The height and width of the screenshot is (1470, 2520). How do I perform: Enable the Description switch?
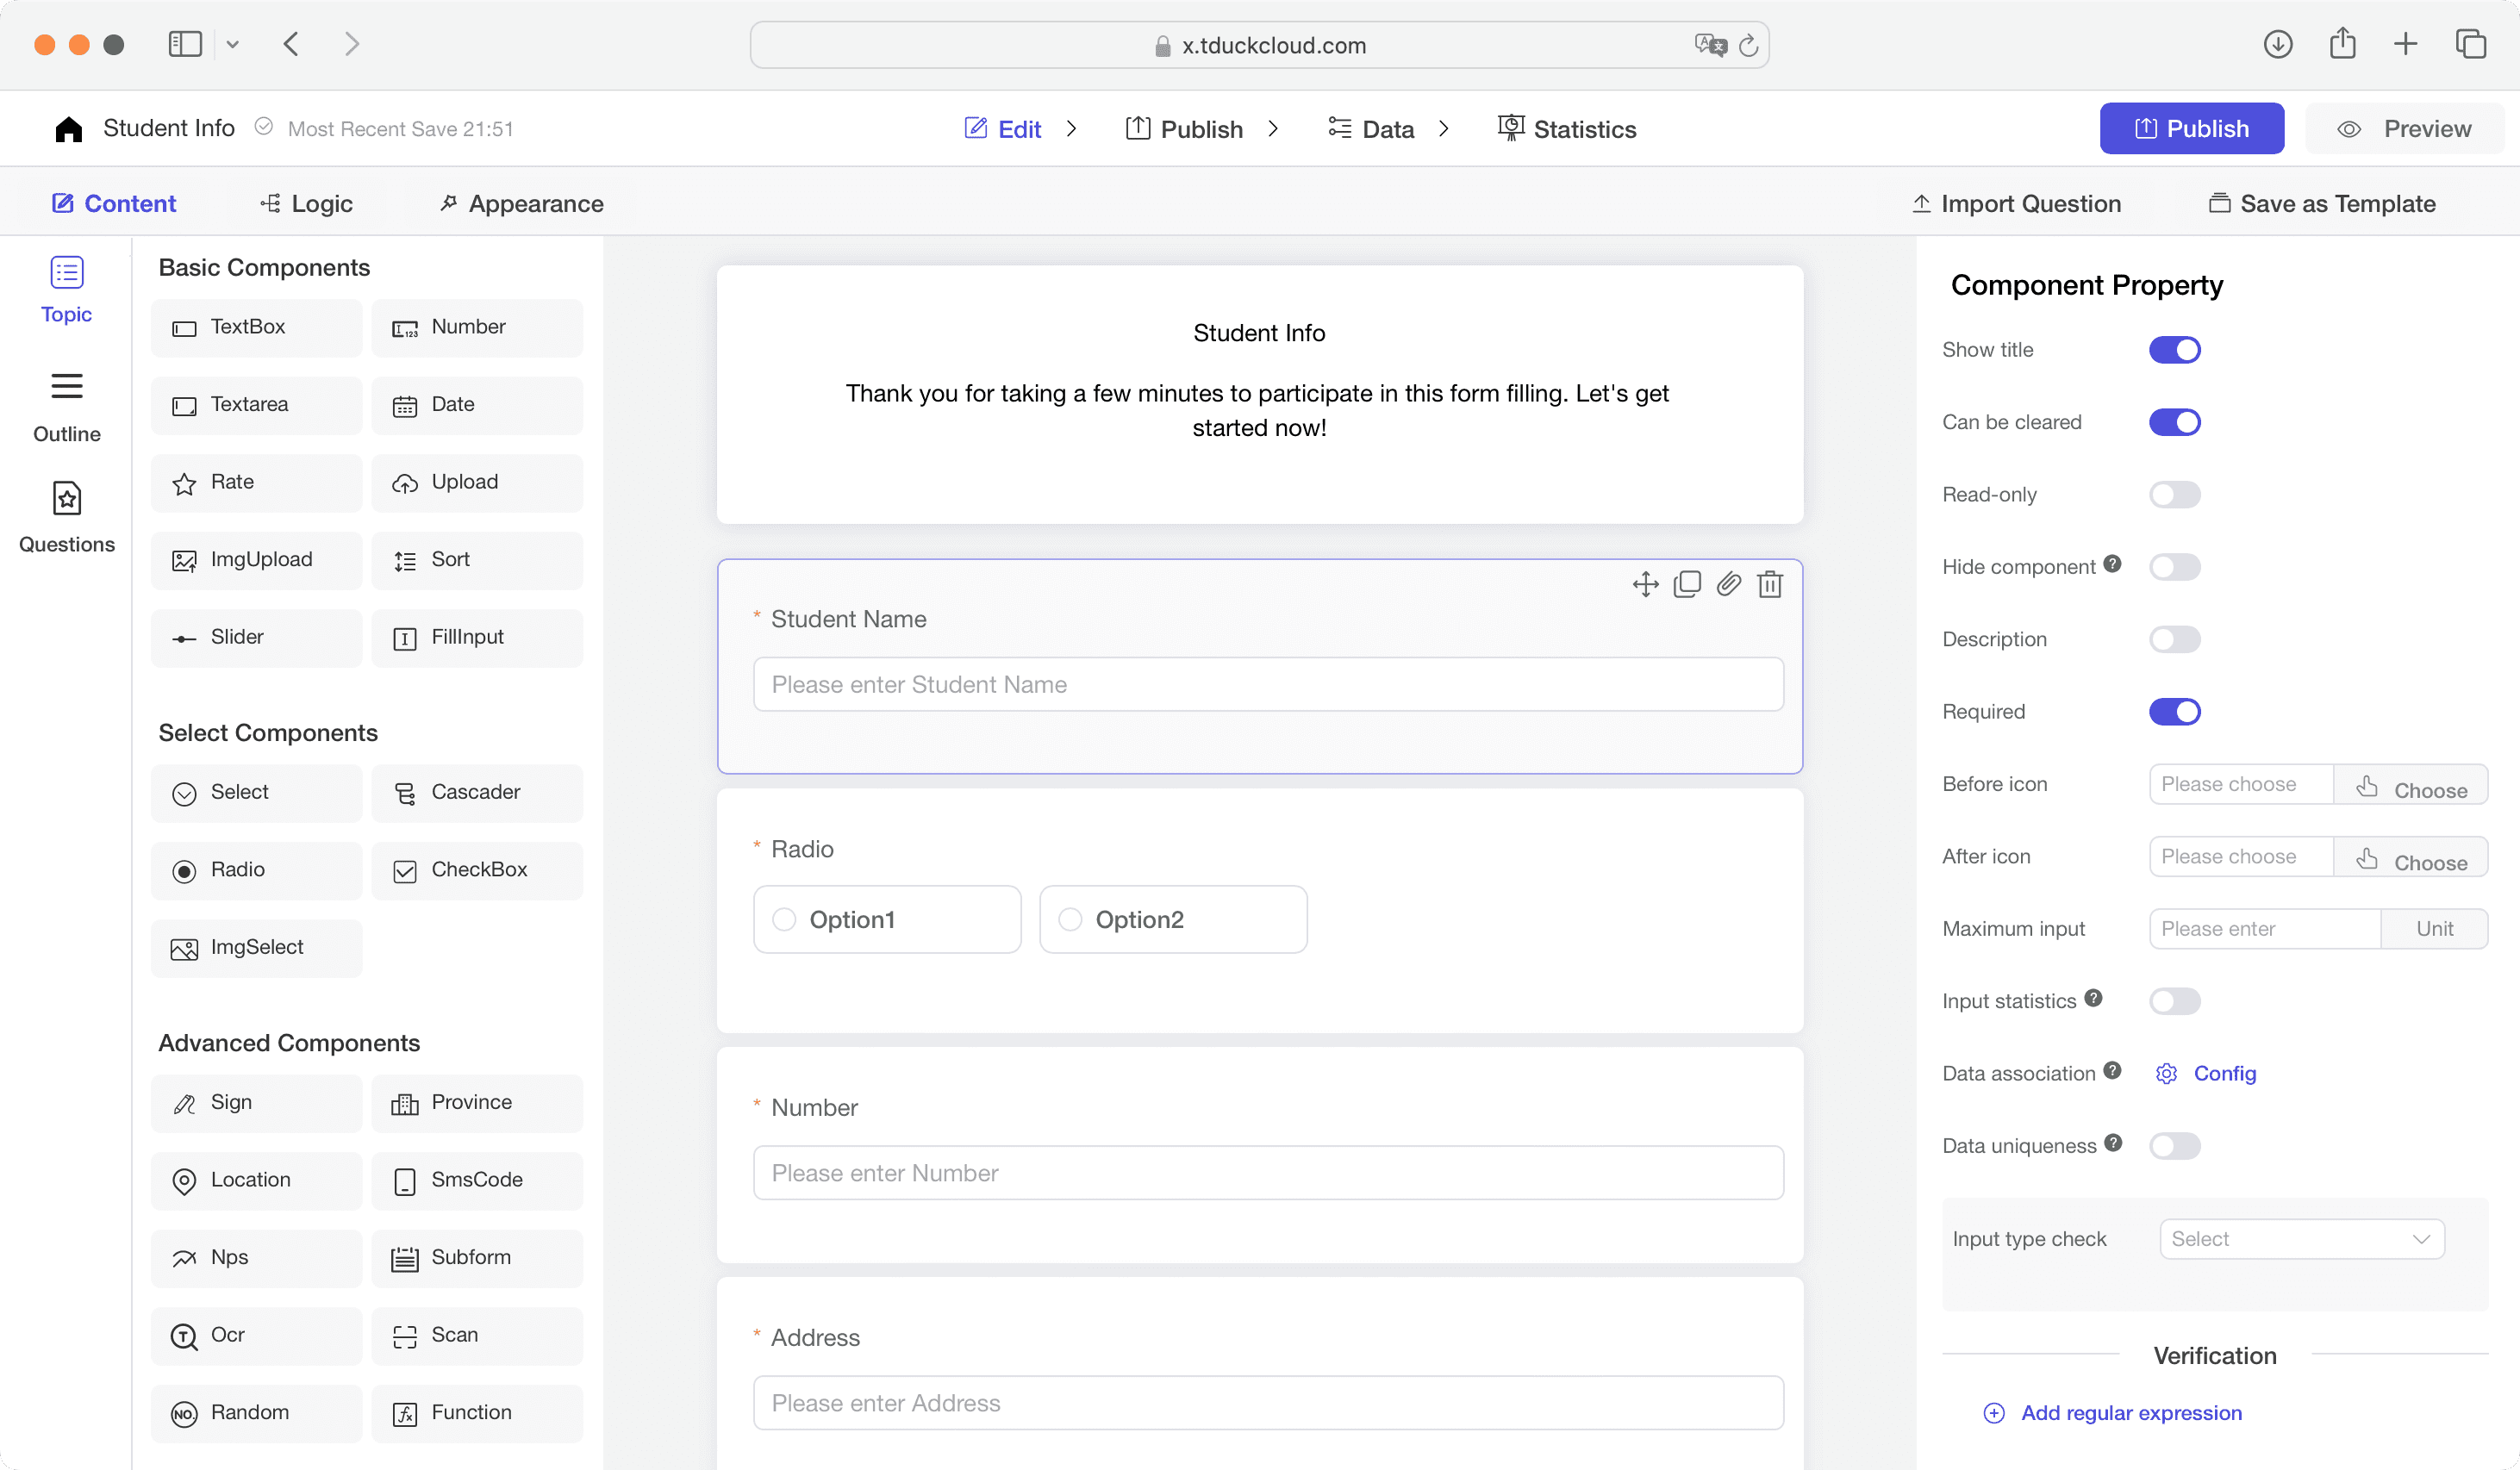[x=2174, y=639]
